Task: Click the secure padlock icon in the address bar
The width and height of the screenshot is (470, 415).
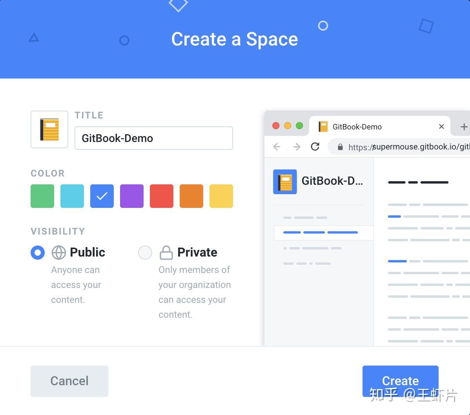Action: (x=339, y=146)
